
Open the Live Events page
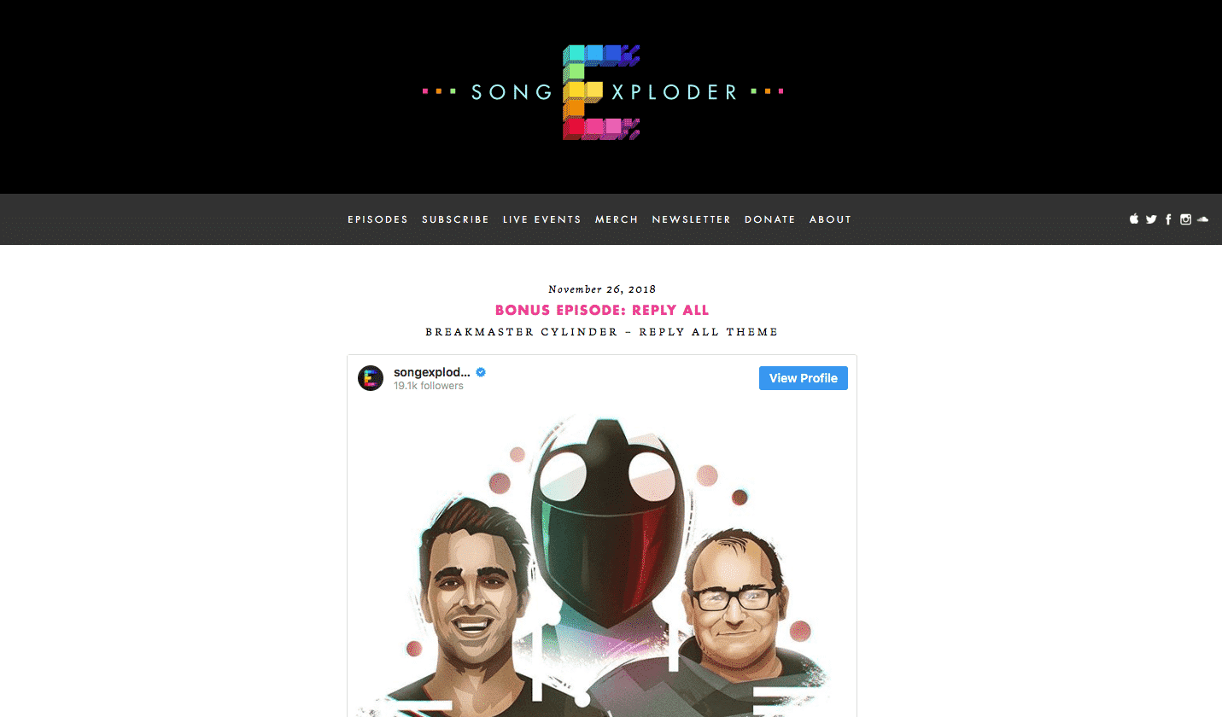click(x=541, y=219)
